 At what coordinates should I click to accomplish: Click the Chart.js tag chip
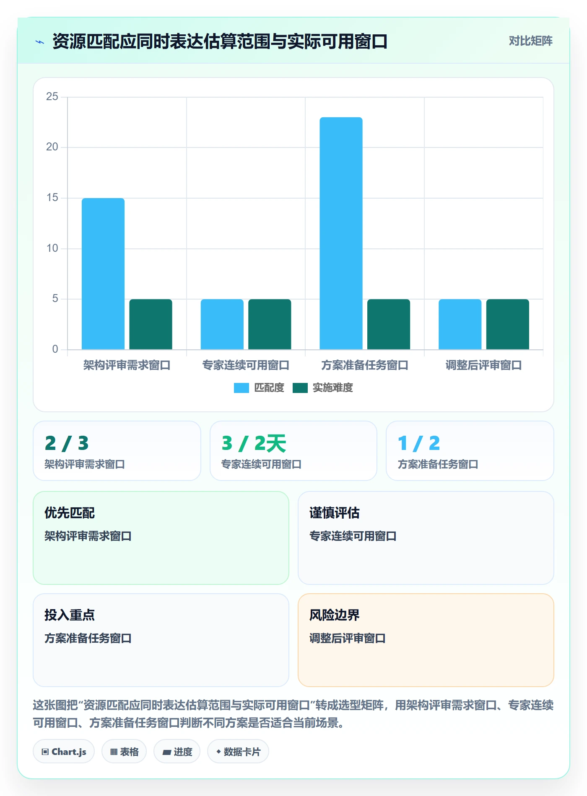click(x=64, y=752)
